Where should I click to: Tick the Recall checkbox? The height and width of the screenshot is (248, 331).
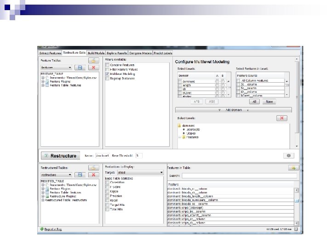click(107, 200)
